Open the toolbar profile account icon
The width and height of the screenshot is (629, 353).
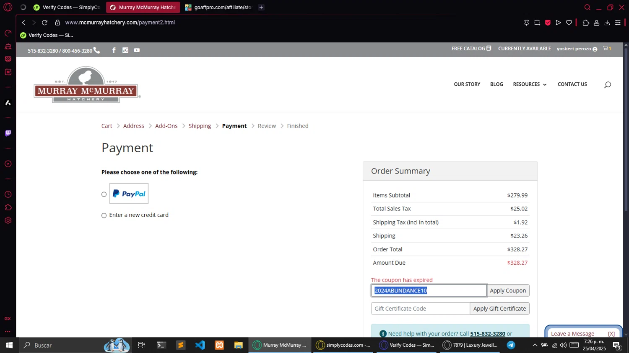click(596, 23)
